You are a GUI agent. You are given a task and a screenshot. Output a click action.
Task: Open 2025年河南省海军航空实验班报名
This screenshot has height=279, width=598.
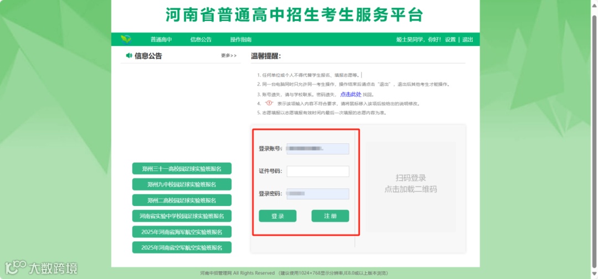coord(182,232)
